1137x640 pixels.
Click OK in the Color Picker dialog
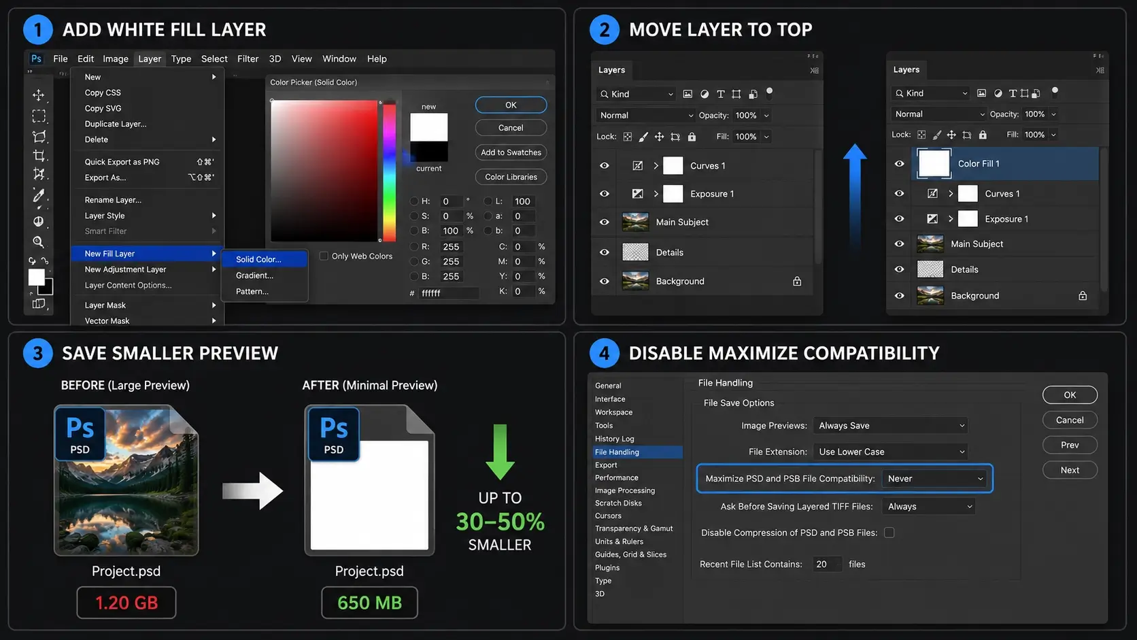click(x=511, y=105)
